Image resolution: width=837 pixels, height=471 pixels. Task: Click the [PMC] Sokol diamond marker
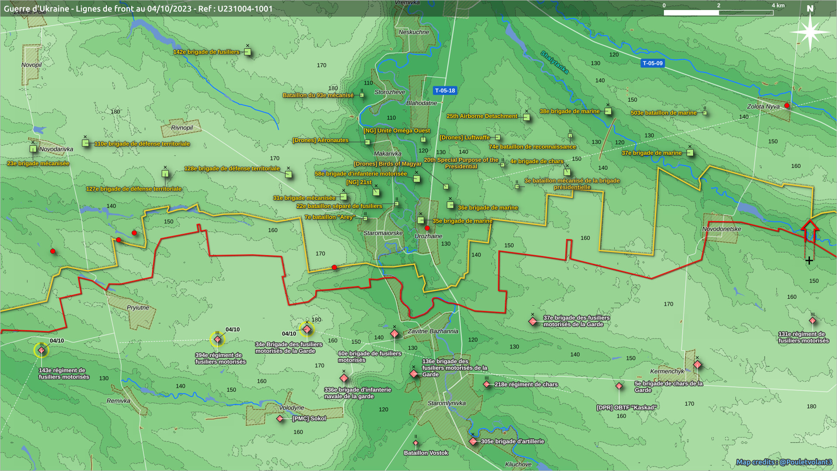click(280, 419)
